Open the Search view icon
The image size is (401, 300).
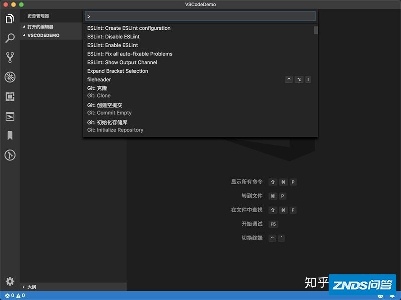pyautogui.click(x=10, y=38)
